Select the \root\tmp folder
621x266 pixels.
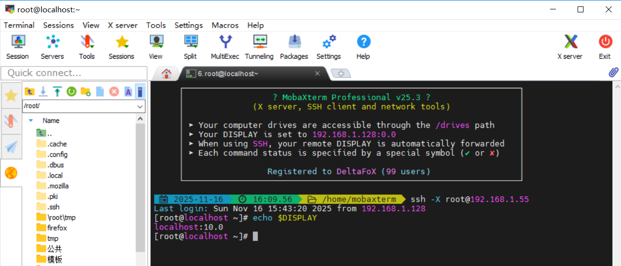[56, 217]
